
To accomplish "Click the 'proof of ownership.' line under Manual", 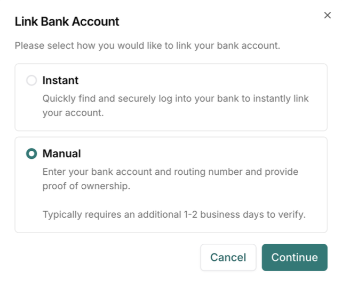I will tap(86, 186).
